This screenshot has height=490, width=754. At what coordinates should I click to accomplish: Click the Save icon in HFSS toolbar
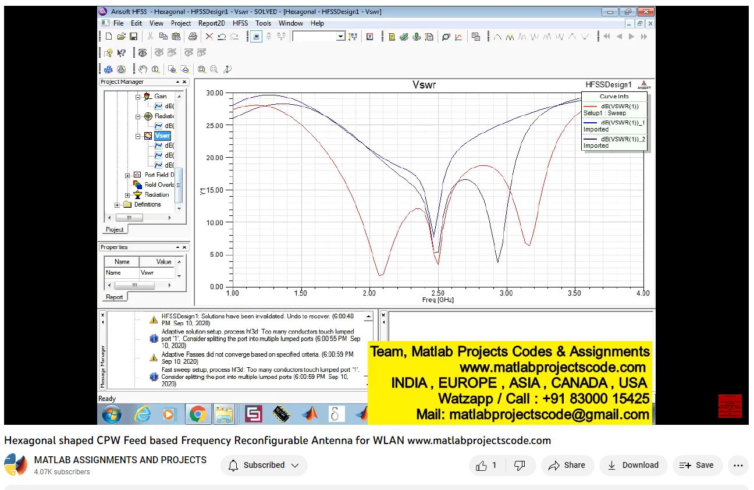point(134,37)
